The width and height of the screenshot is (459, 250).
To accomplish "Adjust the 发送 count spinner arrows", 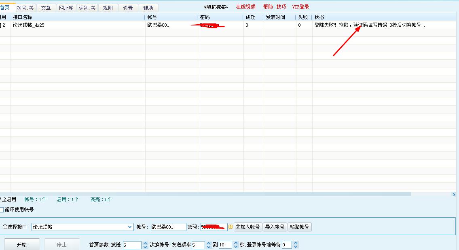I will [145, 245].
